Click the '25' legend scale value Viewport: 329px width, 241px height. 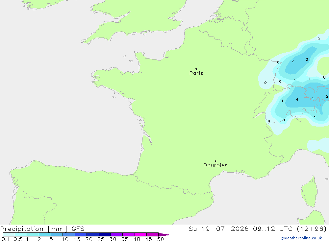(101, 239)
